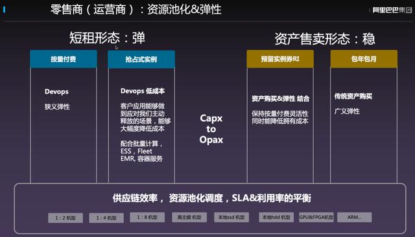
Task: Click the 预留实例券RI gold header box
Action: click(280, 59)
